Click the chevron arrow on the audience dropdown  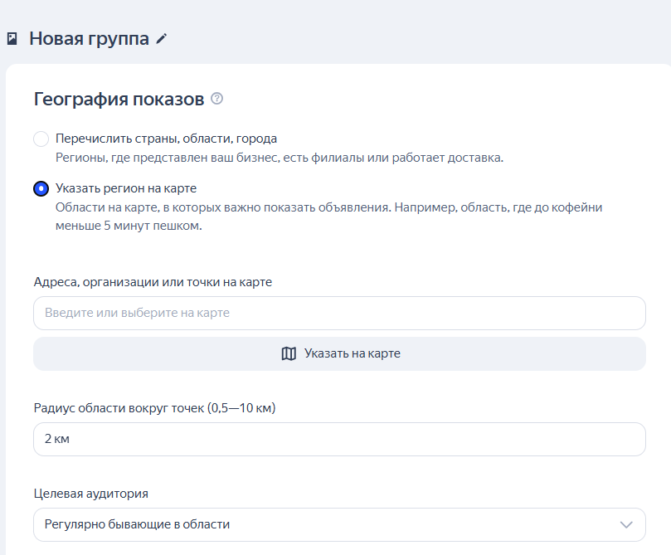point(626,524)
